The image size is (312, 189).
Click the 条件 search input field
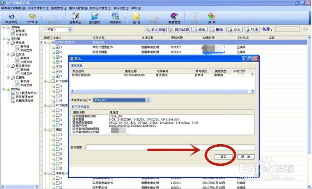click(x=287, y=29)
